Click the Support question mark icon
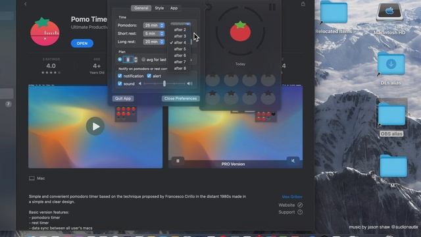The width and height of the screenshot is (421, 237). [x=300, y=212]
